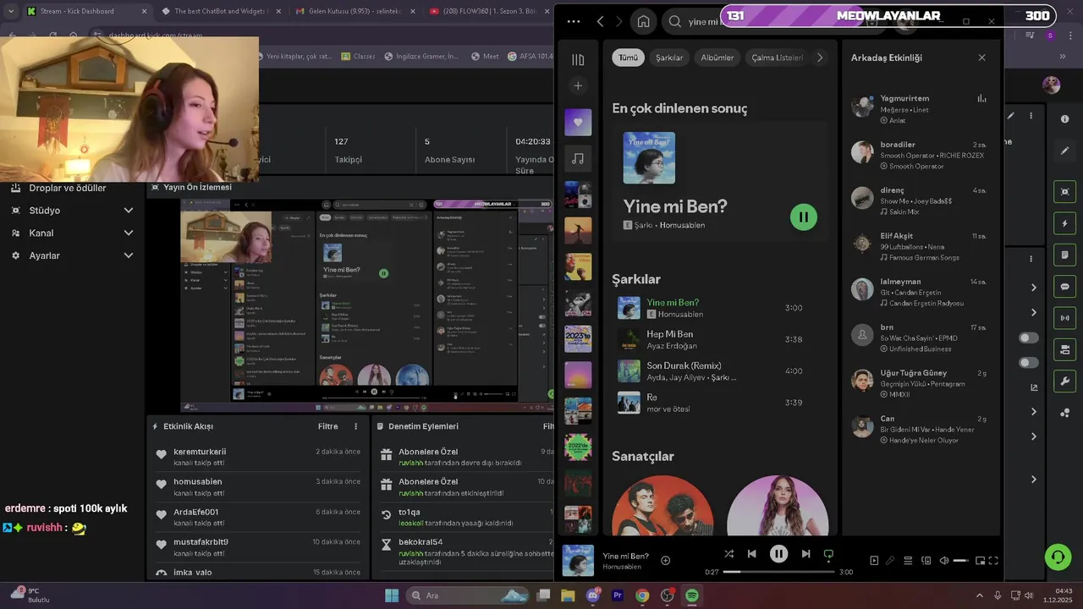Switch to Gelen Kutusu browser tab
The width and height of the screenshot is (1083, 609).
355,12
